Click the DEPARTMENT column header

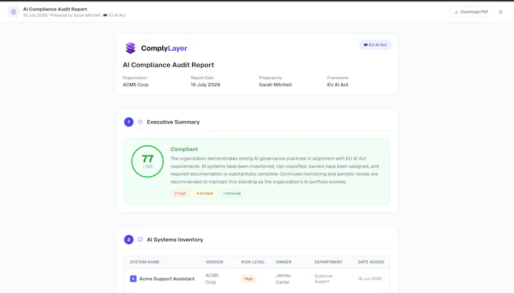coord(328,262)
